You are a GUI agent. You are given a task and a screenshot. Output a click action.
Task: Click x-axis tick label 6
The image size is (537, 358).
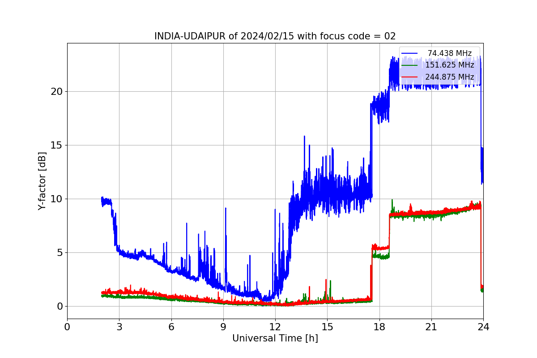171,327
